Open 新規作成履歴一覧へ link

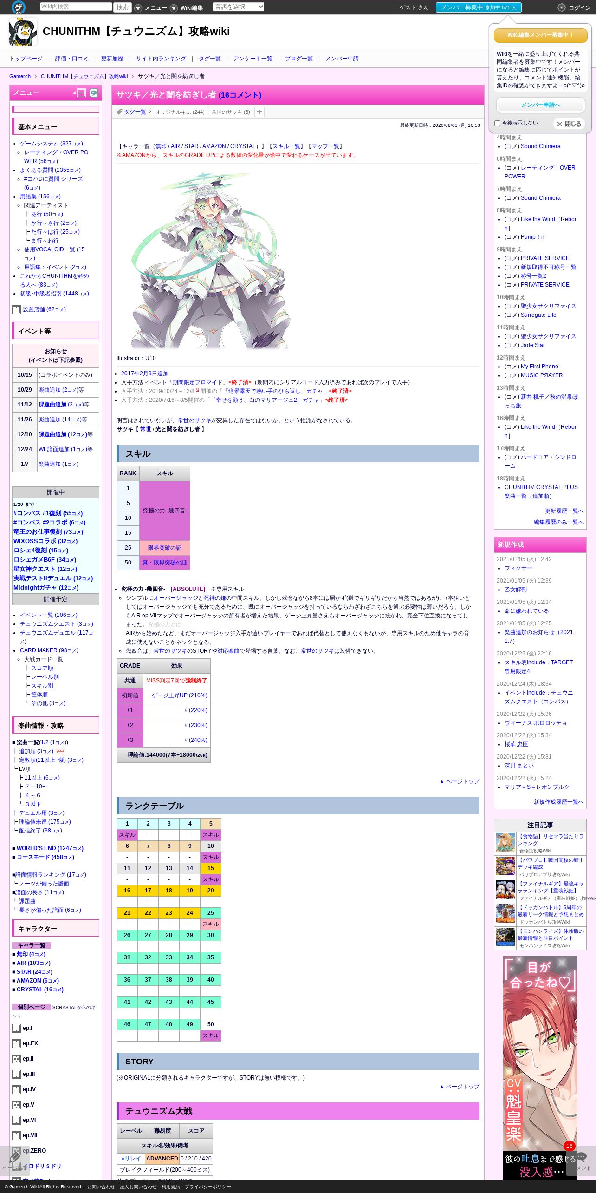[558, 802]
